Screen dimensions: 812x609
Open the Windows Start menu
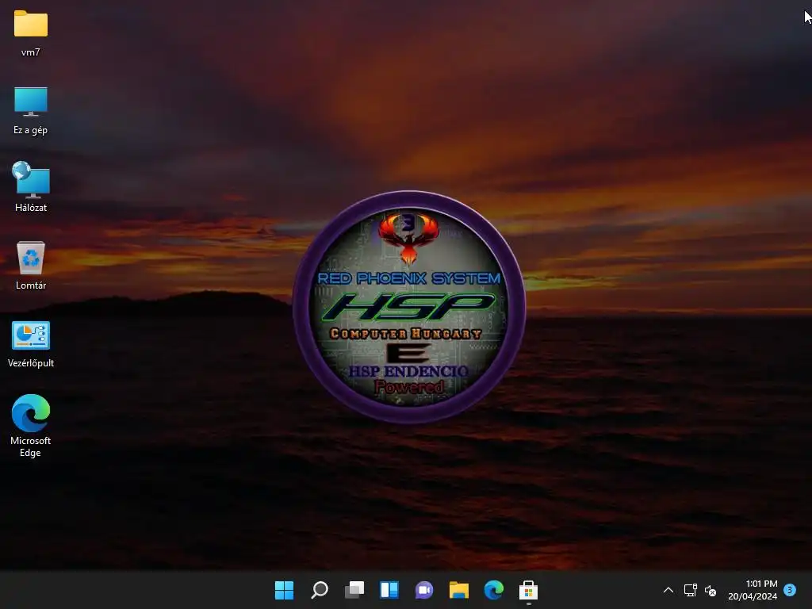click(285, 590)
